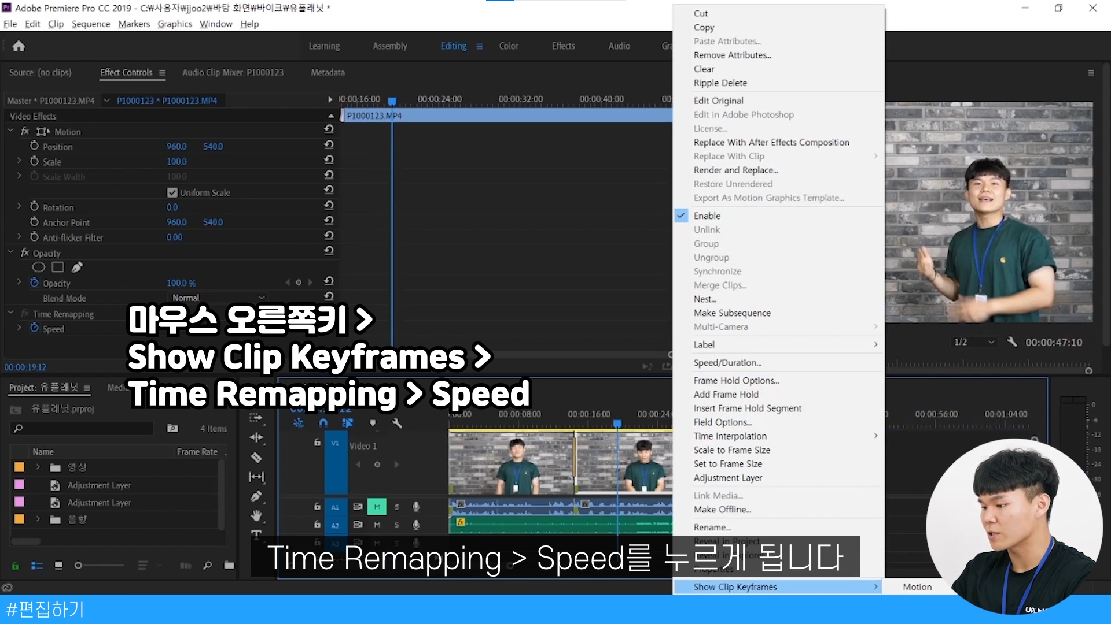
Task: Expand the Rotation property
Action: [x=19, y=206]
